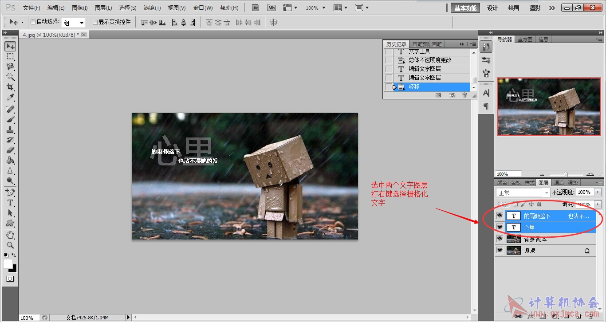The width and height of the screenshot is (606, 322).
Task: Select the Crop tool
Action: [10, 87]
